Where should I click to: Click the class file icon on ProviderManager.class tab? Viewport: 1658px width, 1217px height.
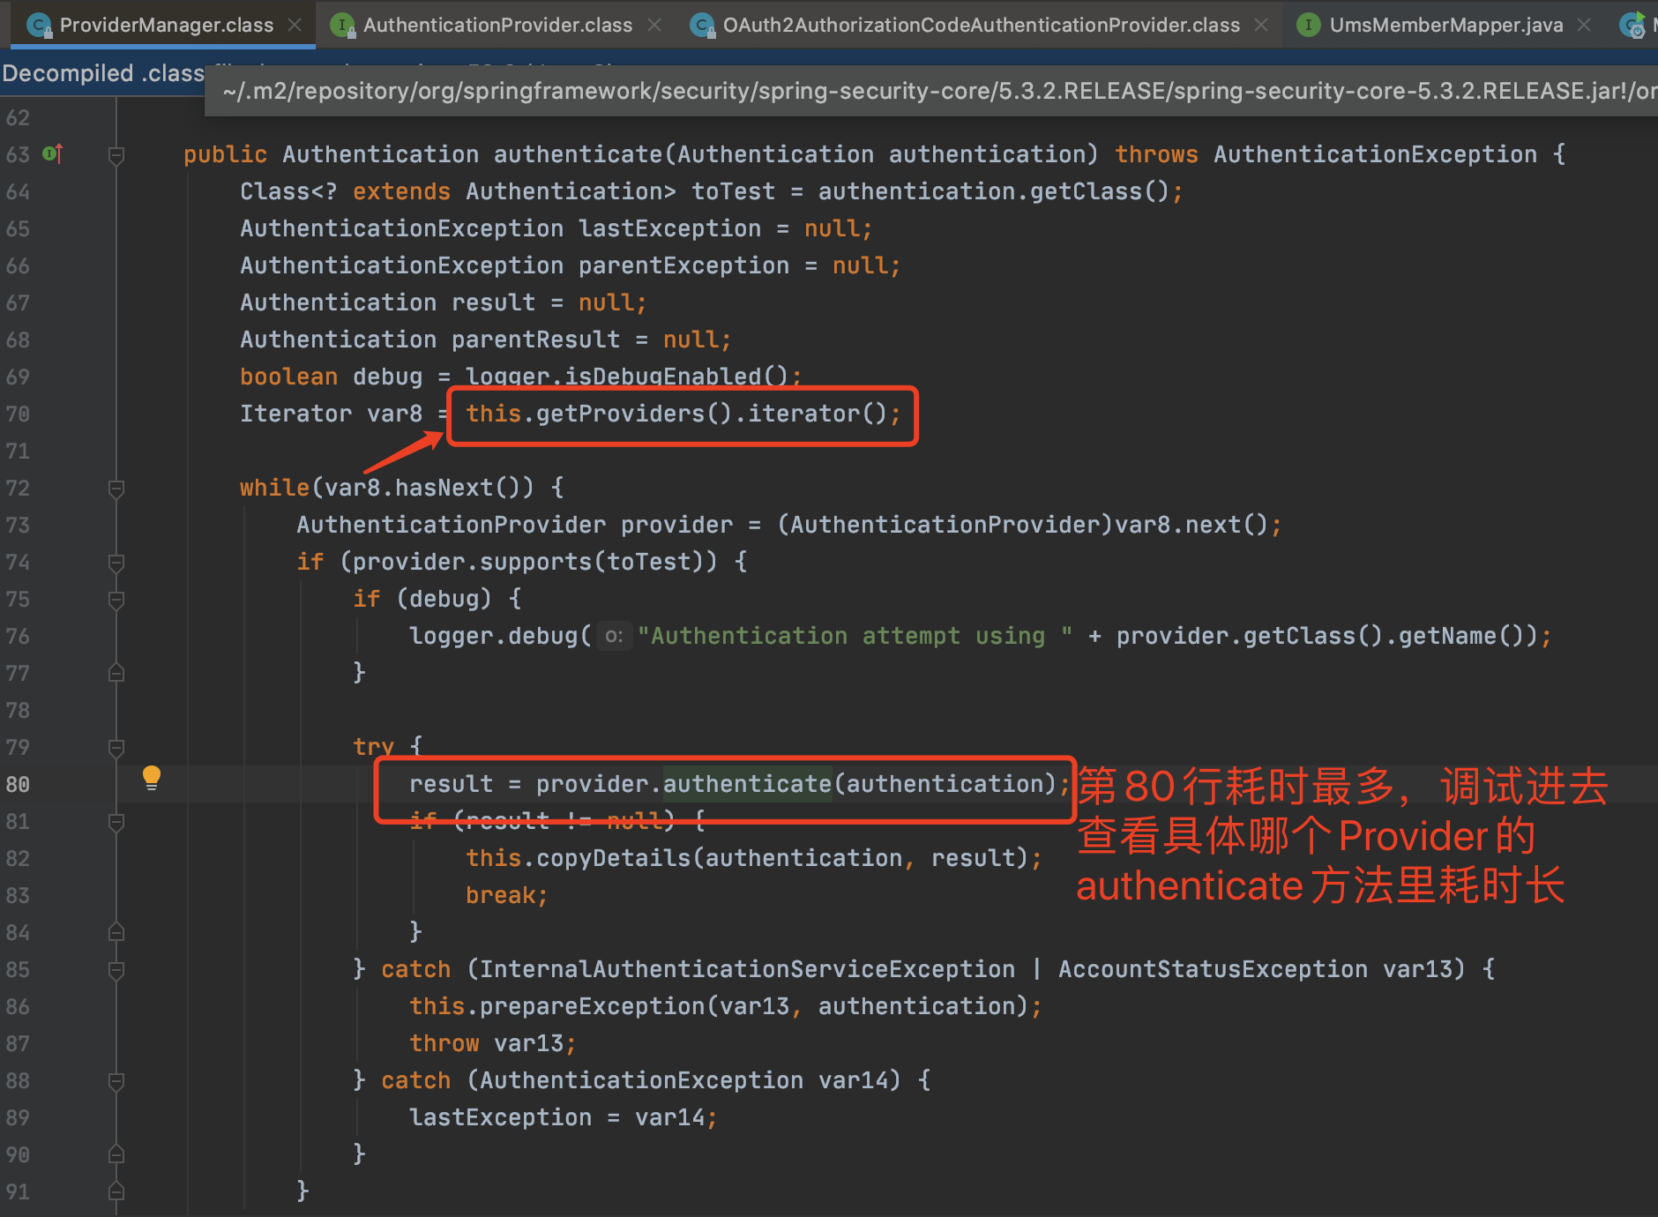pos(39,26)
